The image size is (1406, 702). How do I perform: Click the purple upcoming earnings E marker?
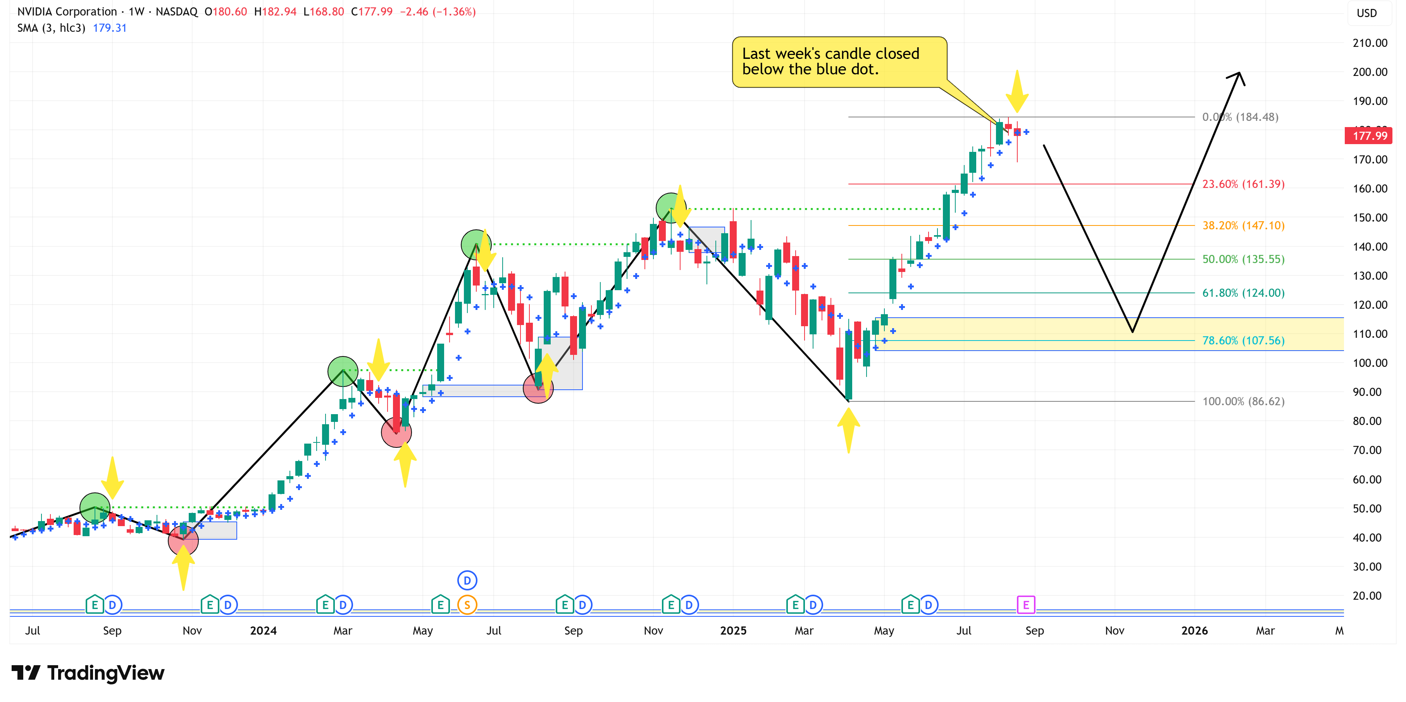(1025, 604)
